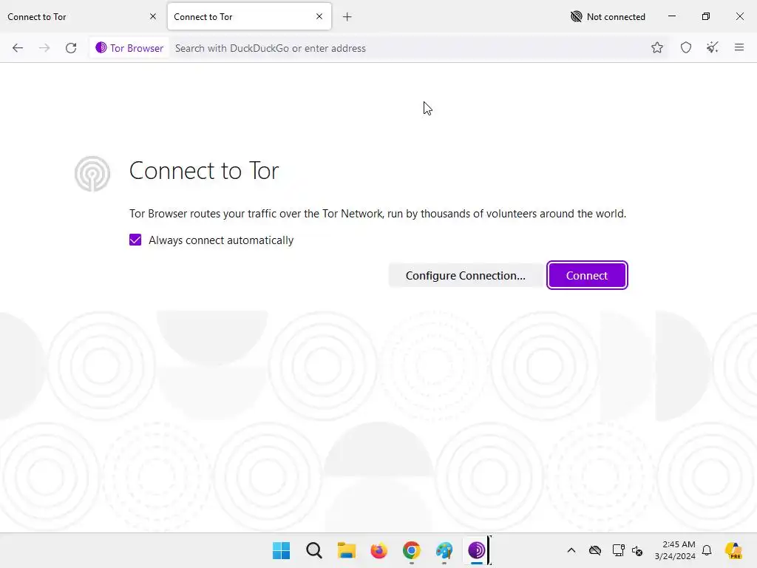Screen dimensions: 757x568
Task: Open Windows Search from the taskbar
Action: pyautogui.click(x=313, y=550)
